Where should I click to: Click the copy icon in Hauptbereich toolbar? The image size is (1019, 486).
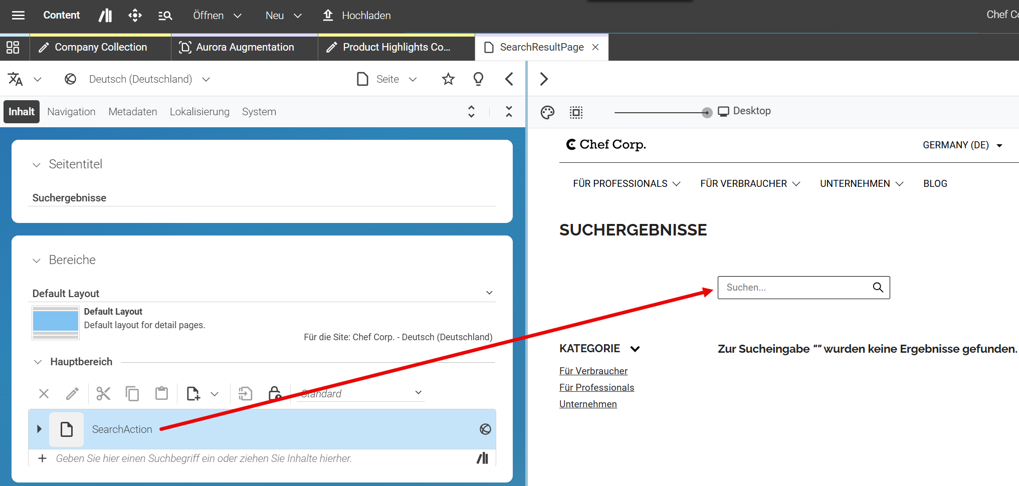(132, 393)
